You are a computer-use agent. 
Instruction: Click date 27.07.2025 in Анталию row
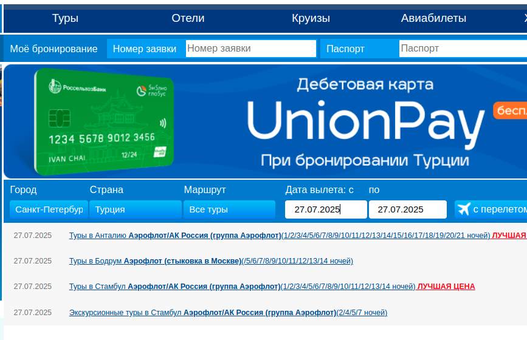coord(33,236)
